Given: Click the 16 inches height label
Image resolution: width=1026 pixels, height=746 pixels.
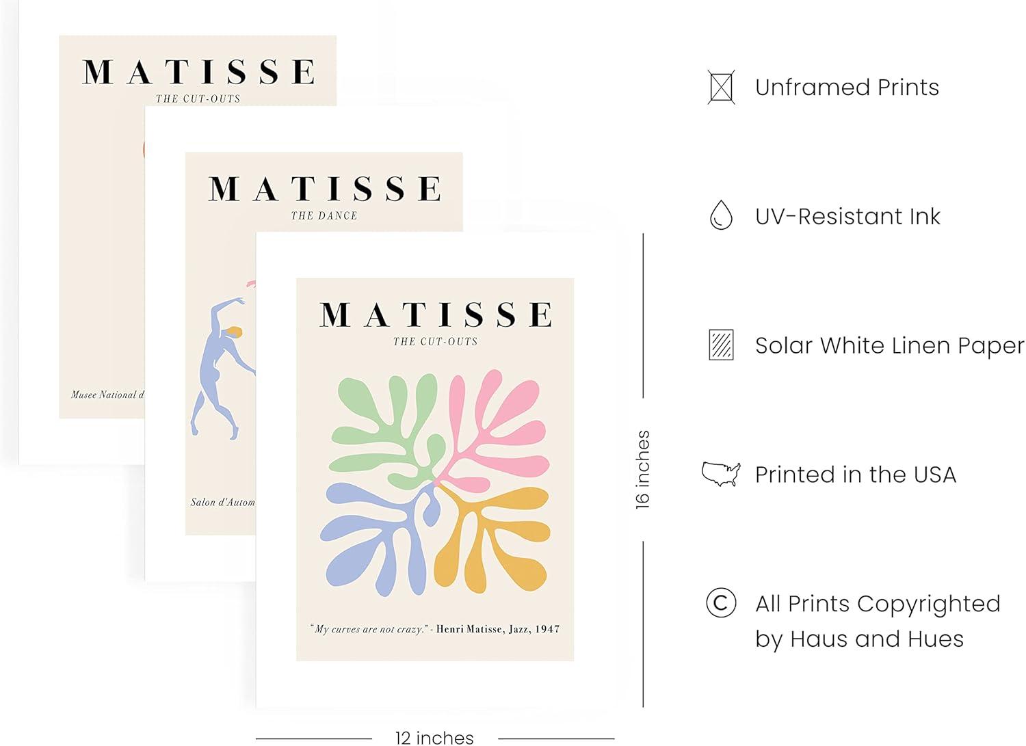Looking at the screenshot, I should click(642, 469).
